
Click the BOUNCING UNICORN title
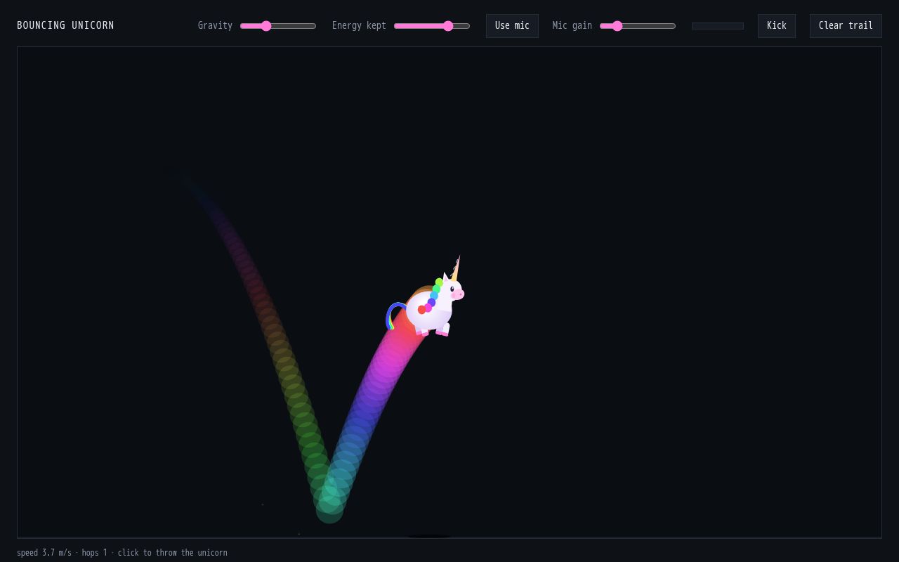click(x=65, y=26)
